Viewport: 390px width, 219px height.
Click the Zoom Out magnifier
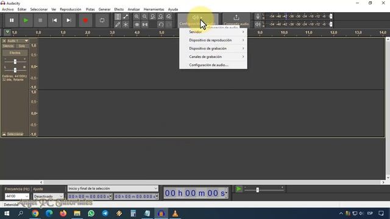(x=145, y=16)
